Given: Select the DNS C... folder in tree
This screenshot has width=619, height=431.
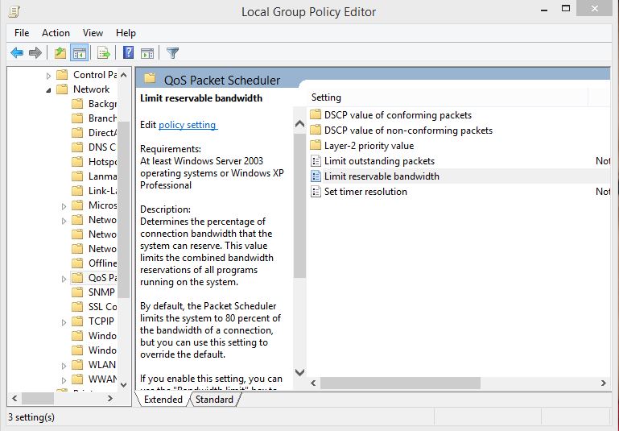Looking at the screenshot, I should pyautogui.click(x=94, y=147).
